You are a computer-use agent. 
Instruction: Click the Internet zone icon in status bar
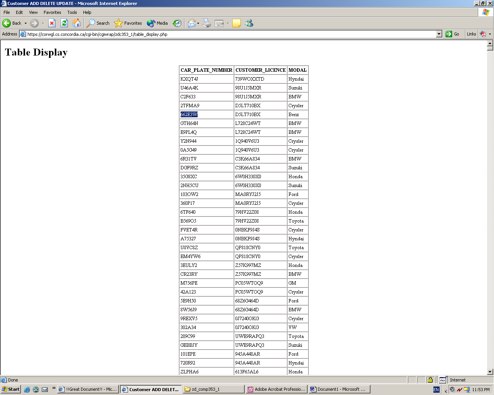click(x=443, y=380)
